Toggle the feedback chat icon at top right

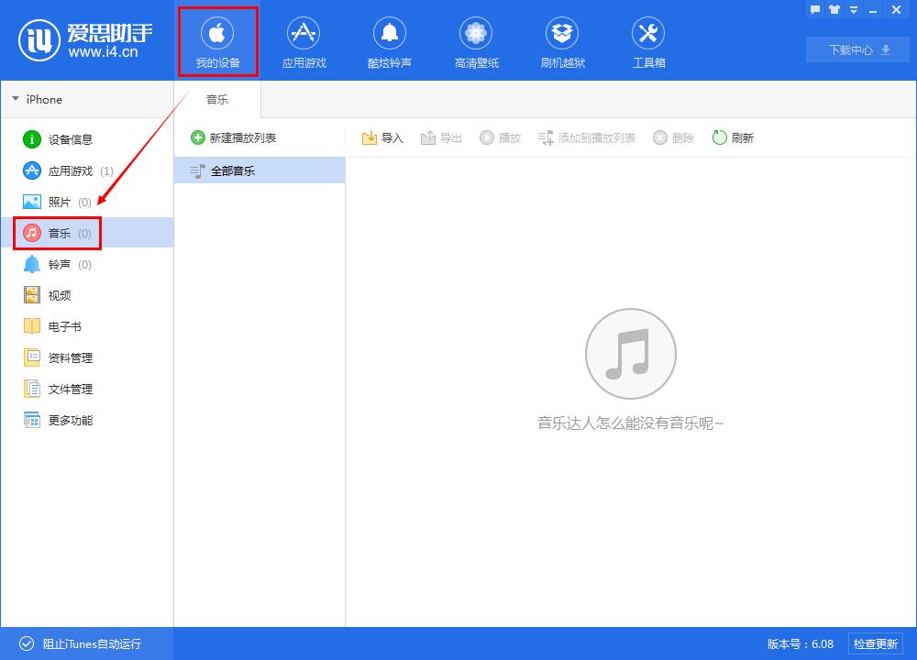click(814, 10)
